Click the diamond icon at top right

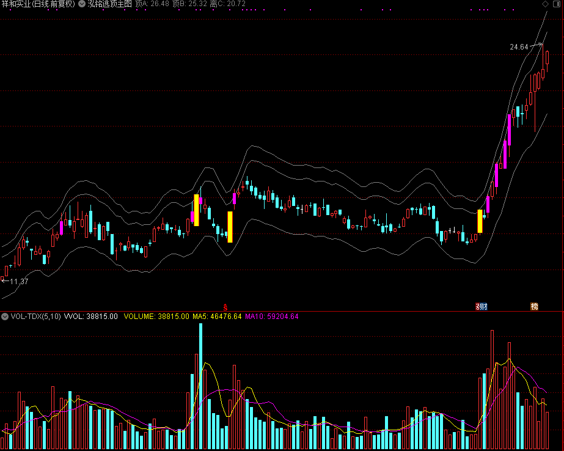pos(545,4)
